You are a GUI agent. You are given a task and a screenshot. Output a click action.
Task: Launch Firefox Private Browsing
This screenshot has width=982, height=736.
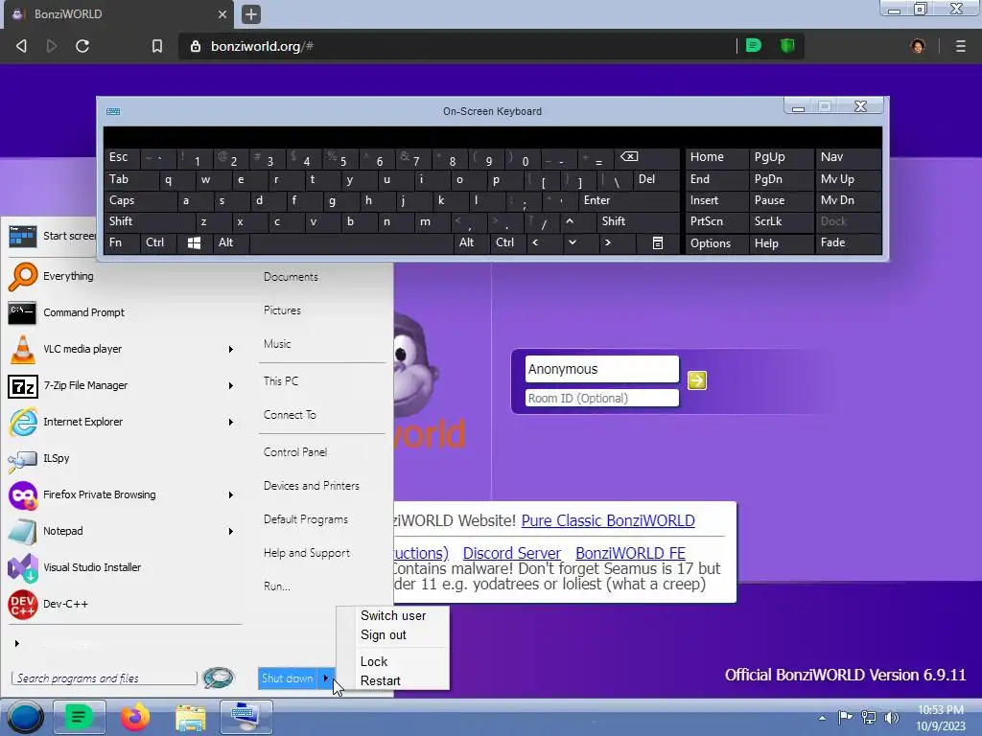coord(99,494)
